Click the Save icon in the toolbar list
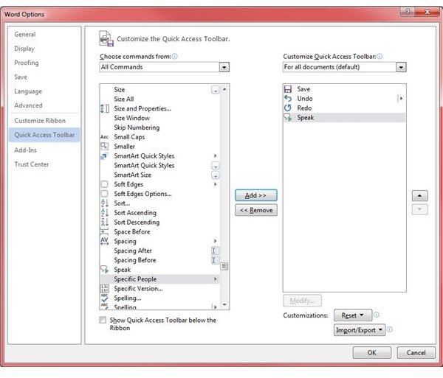443x378 pixels. (x=288, y=89)
